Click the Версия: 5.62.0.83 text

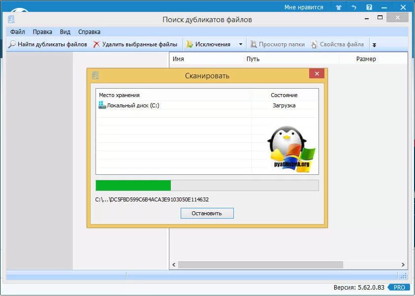click(359, 287)
